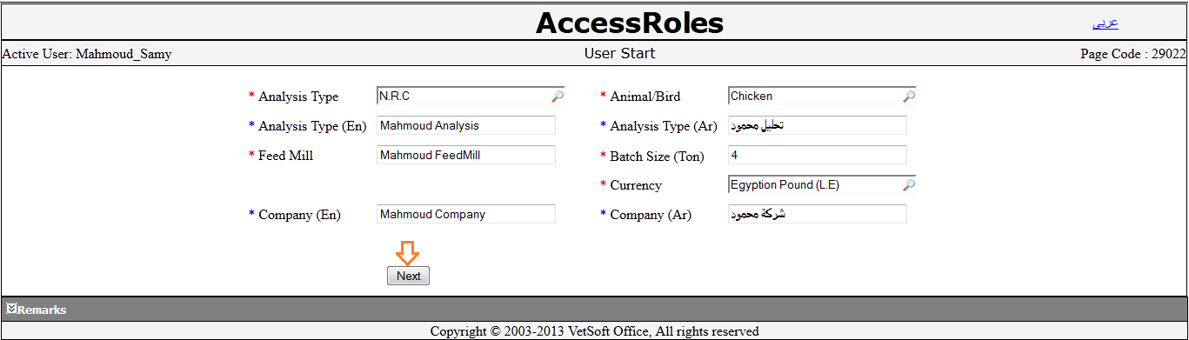Focus the Company (Ar) input field
The height and width of the screenshot is (340, 1189).
818,214
